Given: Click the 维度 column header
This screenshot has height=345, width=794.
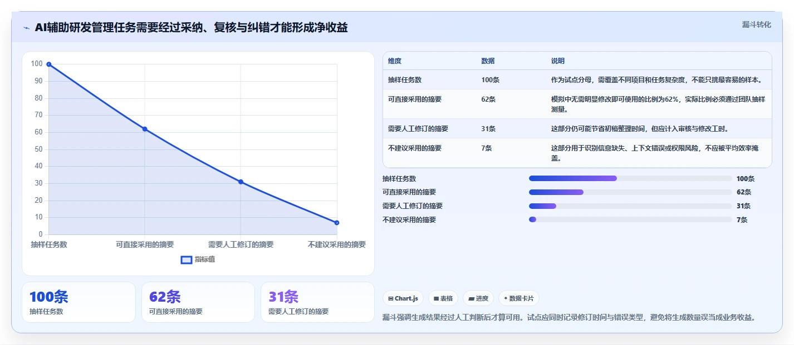Looking at the screenshot, I should 395,61.
